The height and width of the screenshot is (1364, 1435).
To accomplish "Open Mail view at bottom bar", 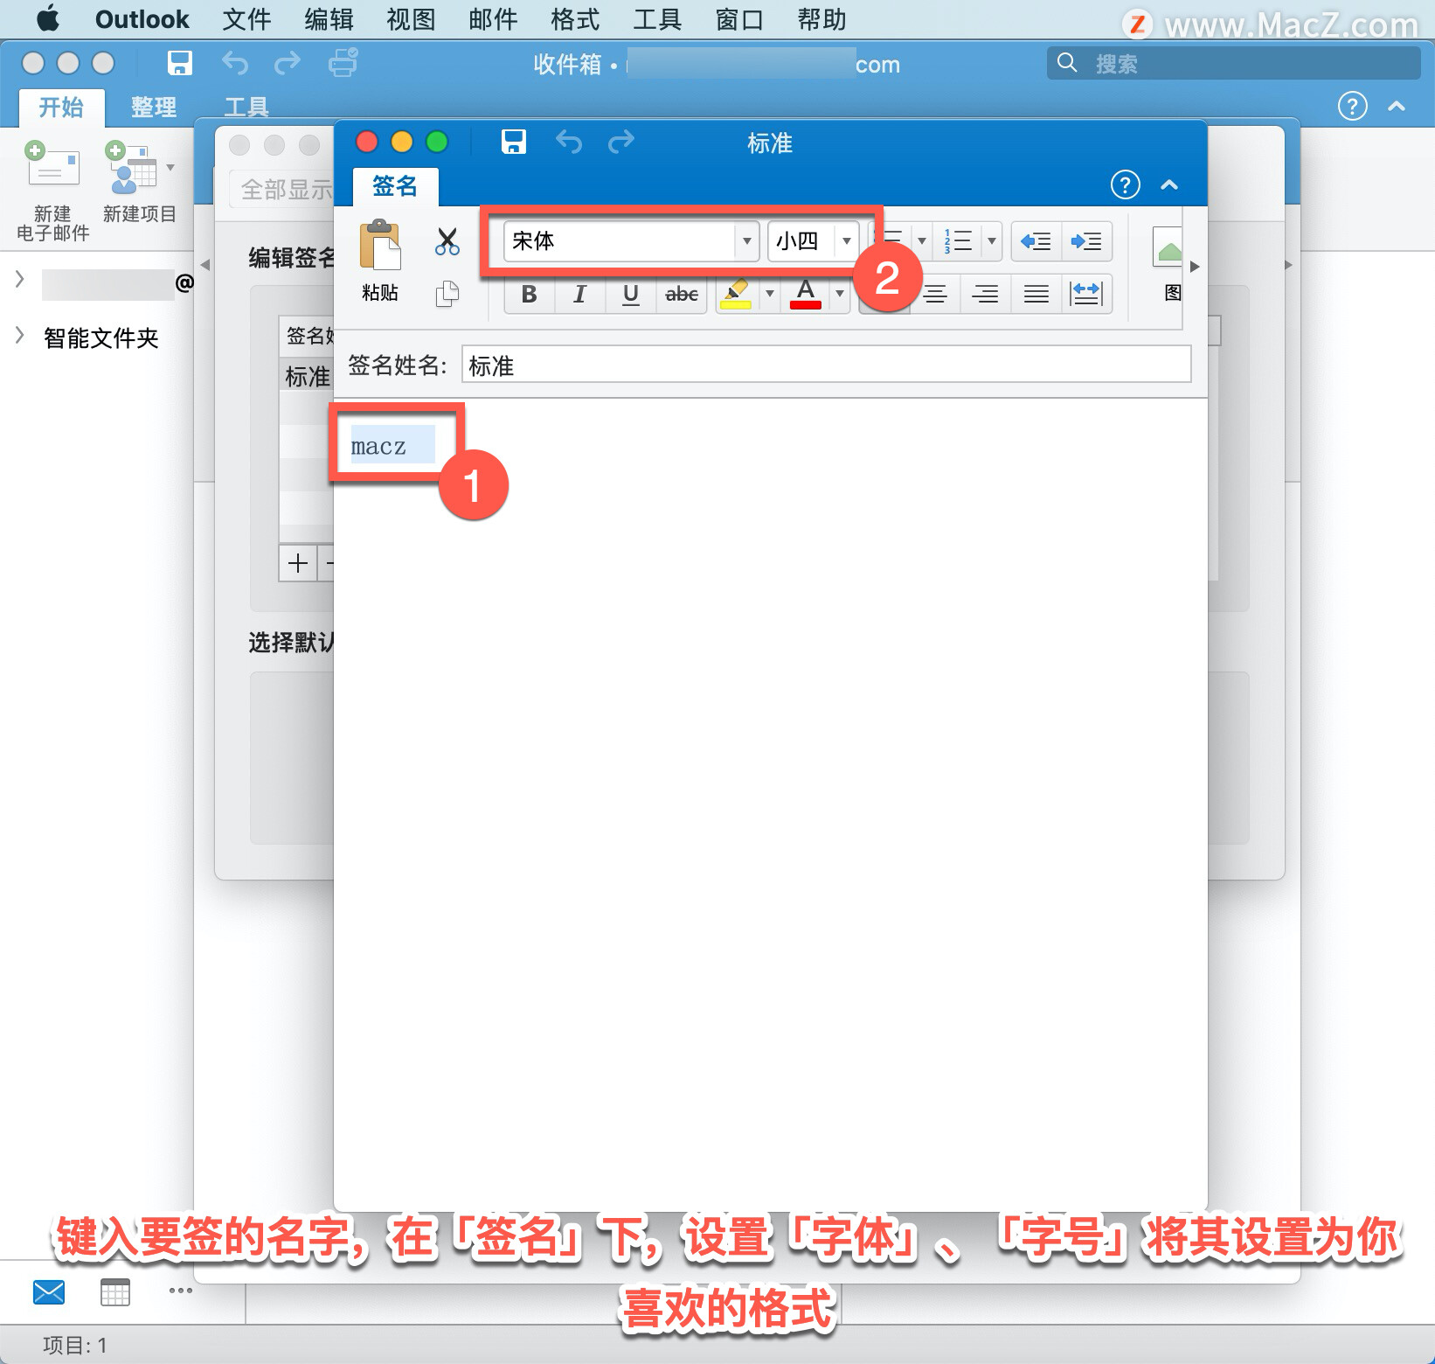I will (49, 1291).
